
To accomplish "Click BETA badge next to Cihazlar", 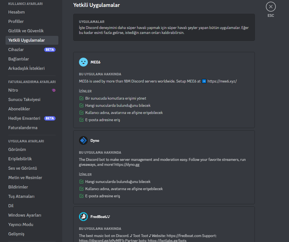I will click(x=50, y=50).
